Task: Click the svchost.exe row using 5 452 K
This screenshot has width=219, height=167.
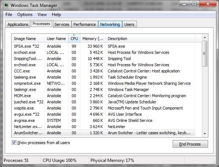Action: pos(103,52)
